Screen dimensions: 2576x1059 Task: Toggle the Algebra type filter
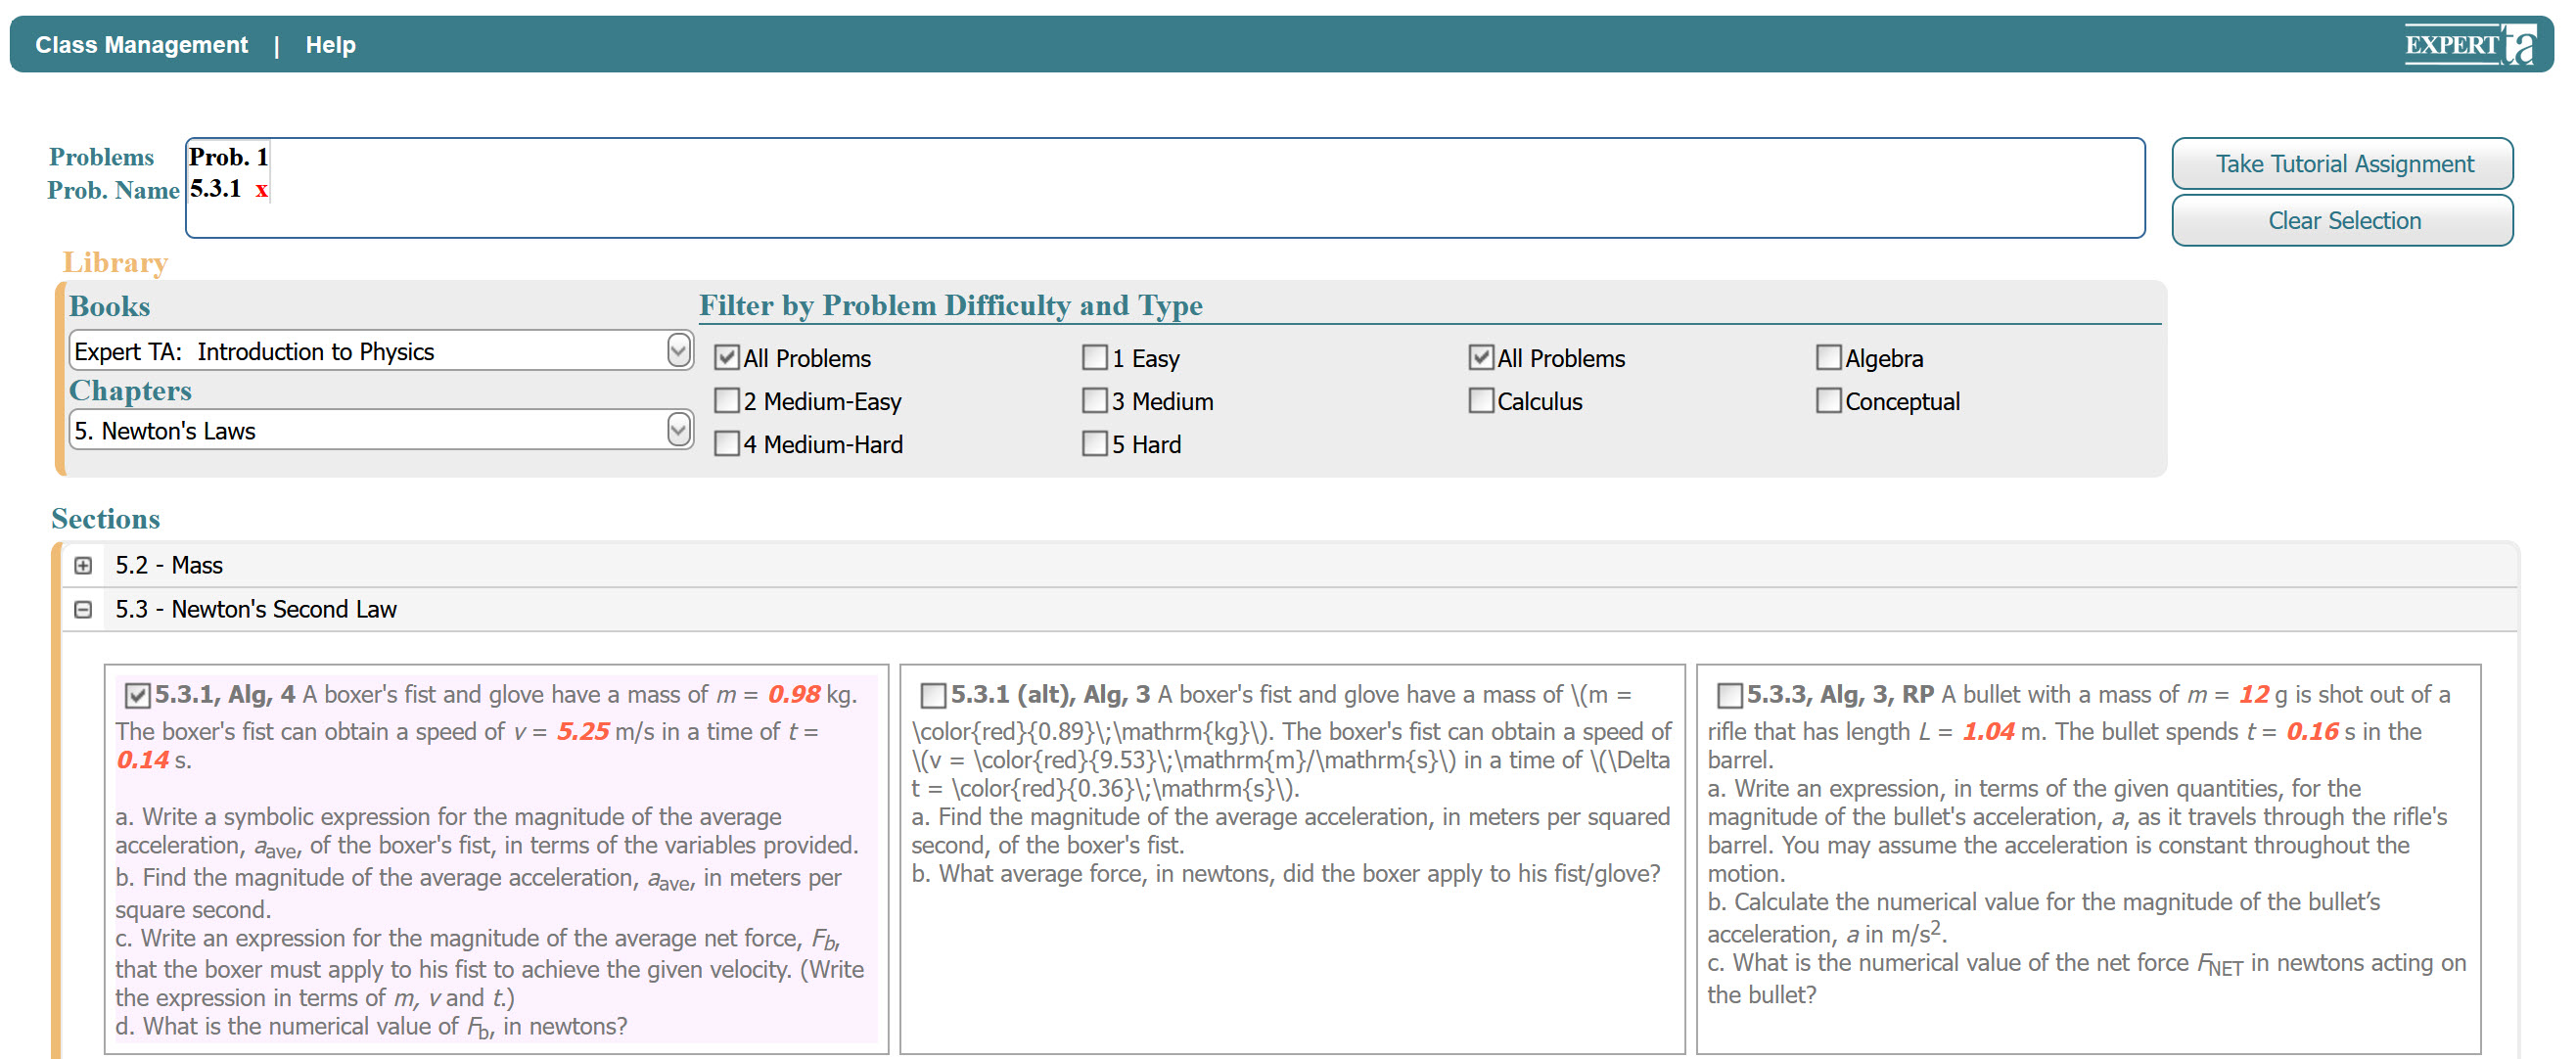point(1828,358)
